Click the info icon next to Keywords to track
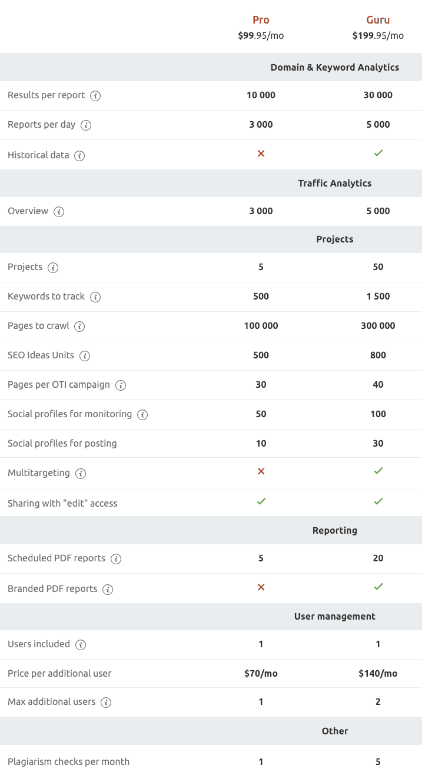 coord(95,297)
